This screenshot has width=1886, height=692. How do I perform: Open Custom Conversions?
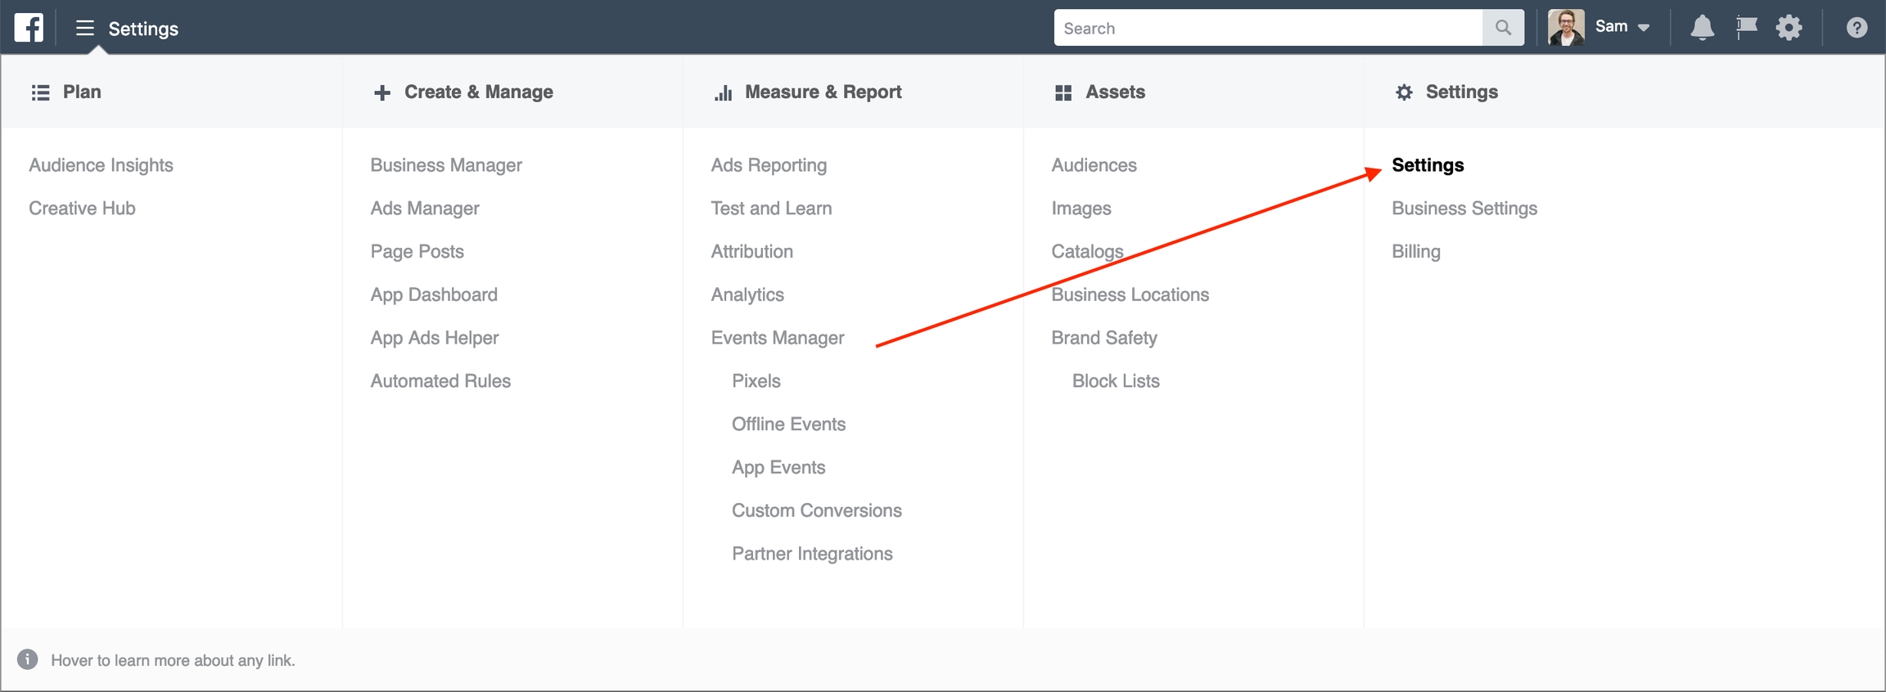[817, 510]
